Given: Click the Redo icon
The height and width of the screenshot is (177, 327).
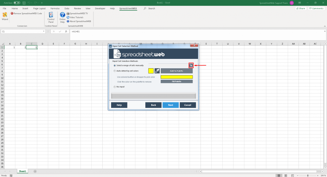Looking at the screenshot, I should [x=35, y=3].
